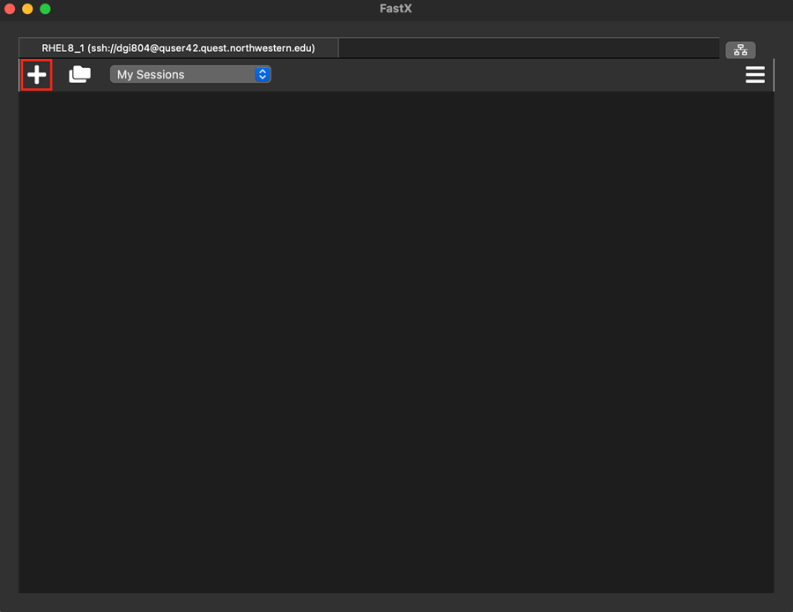Open the session folders icon

pos(80,75)
